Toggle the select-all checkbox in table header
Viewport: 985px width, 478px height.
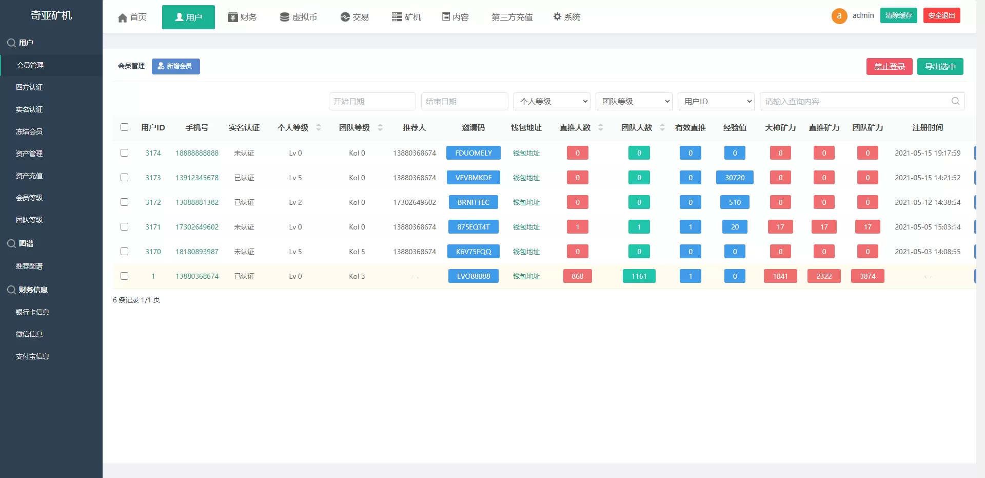tap(125, 127)
